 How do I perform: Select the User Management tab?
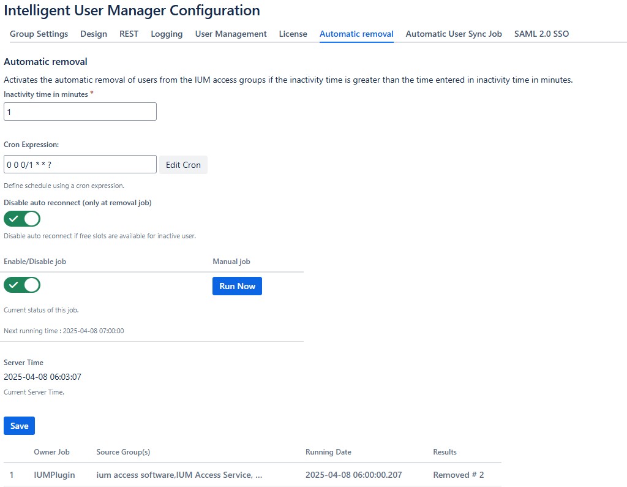click(x=231, y=34)
